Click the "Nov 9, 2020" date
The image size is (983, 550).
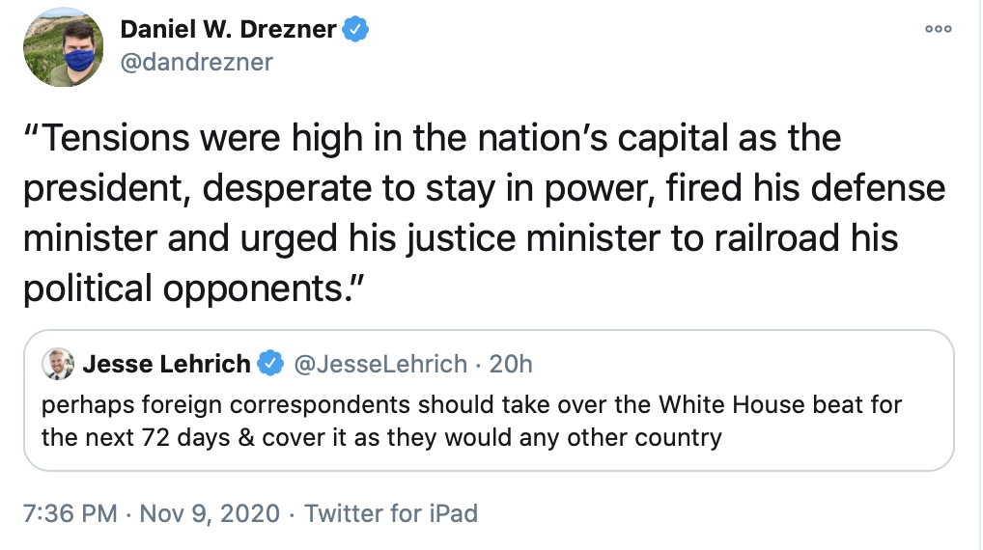click(x=210, y=512)
